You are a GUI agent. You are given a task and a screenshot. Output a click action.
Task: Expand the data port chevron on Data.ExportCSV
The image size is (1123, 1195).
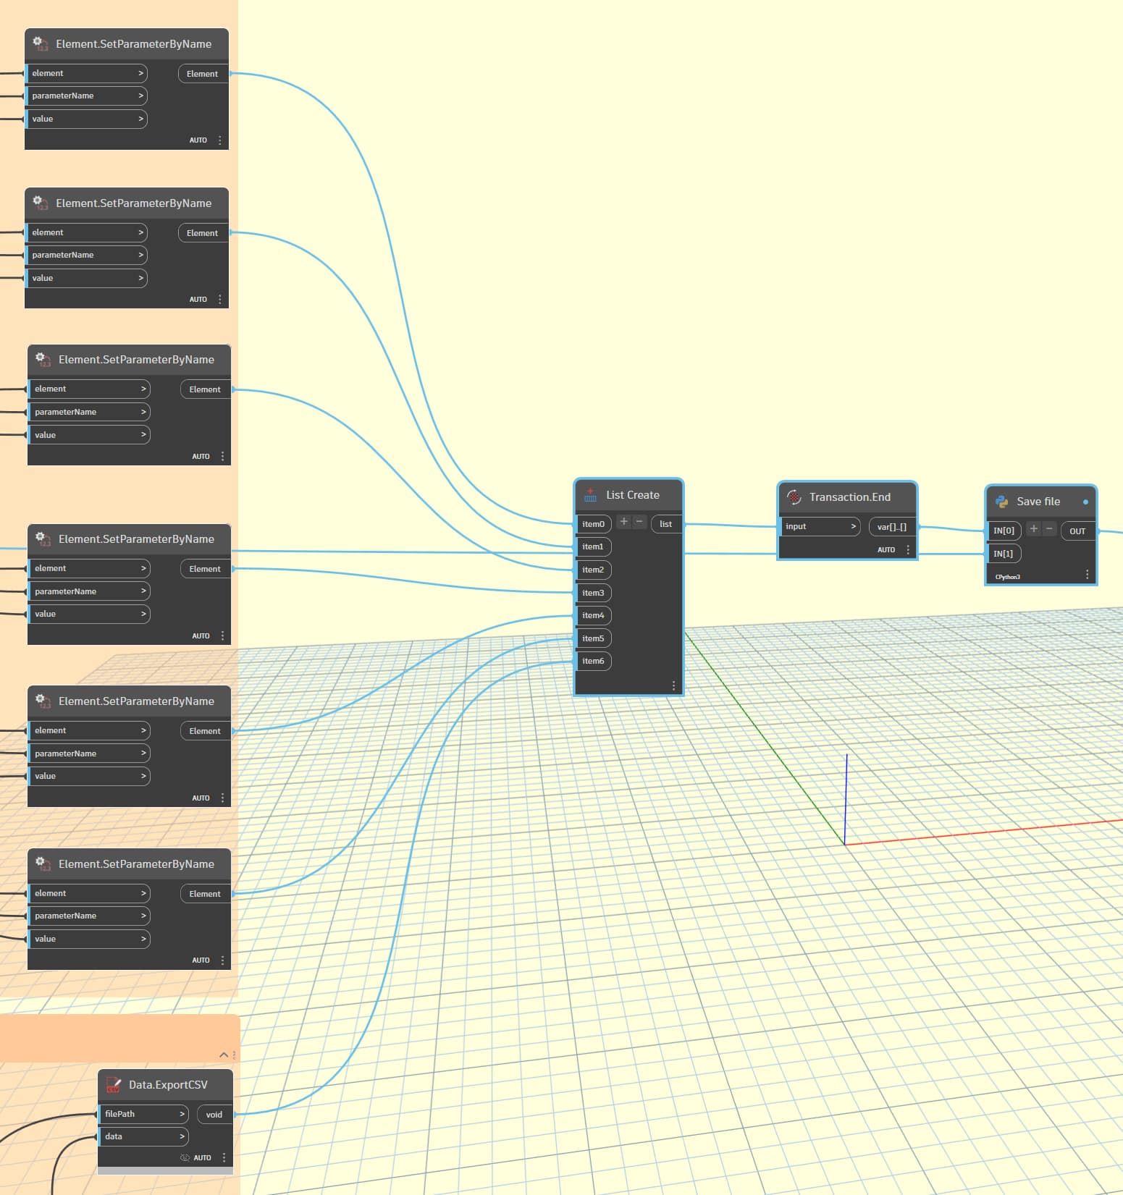(x=182, y=1136)
